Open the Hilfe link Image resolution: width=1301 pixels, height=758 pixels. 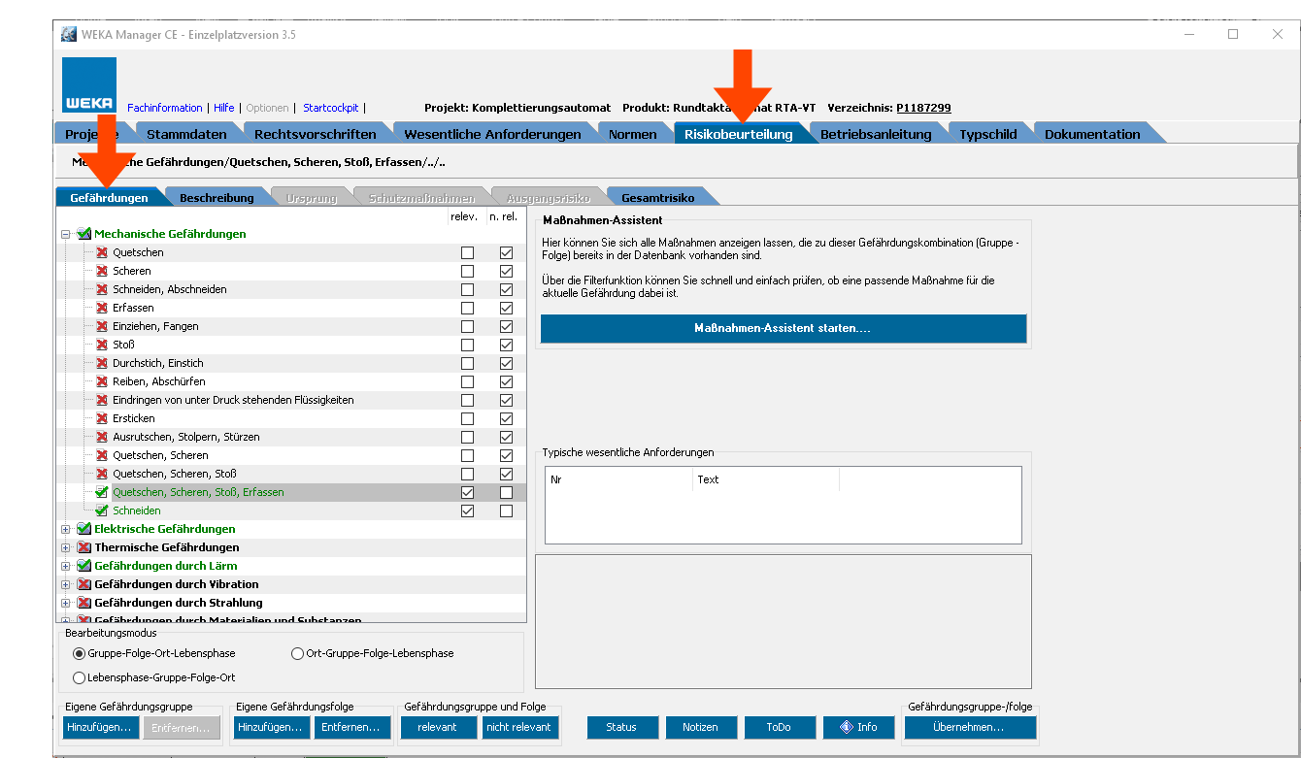pos(223,108)
